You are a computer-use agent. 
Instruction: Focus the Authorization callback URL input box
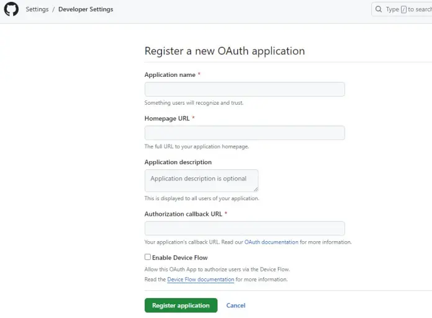click(x=245, y=228)
